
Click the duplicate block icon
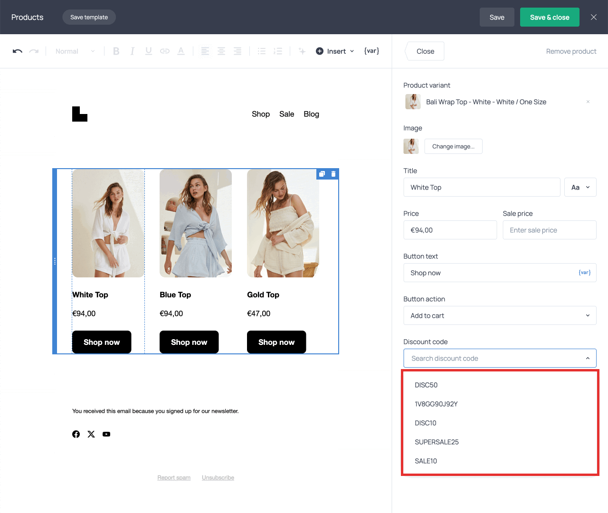322,174
